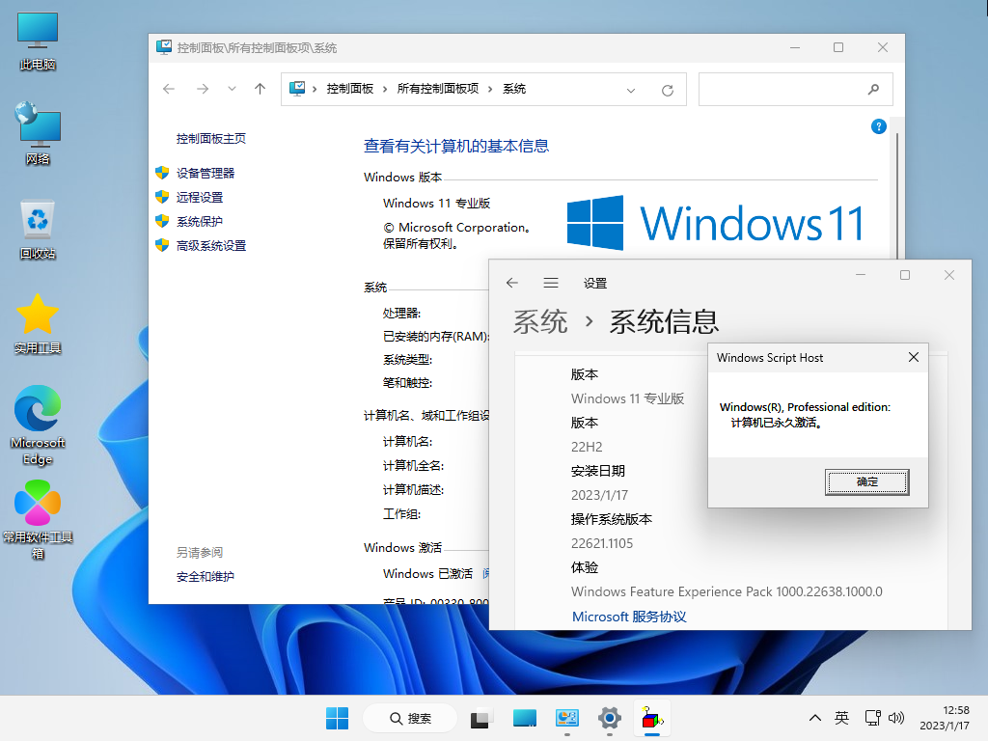Click 计算机已永久激活 message text
988x741 pixels.
[777, 423]
